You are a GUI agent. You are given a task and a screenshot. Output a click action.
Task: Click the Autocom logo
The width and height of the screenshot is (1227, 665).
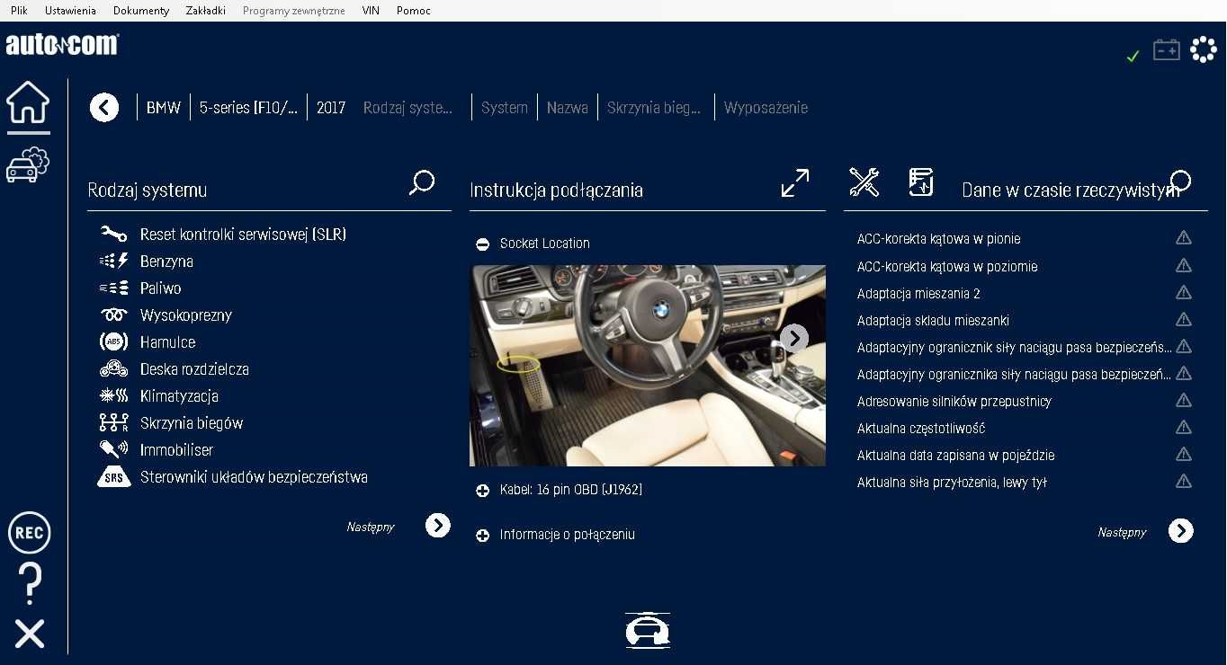[x=62, y=44]
